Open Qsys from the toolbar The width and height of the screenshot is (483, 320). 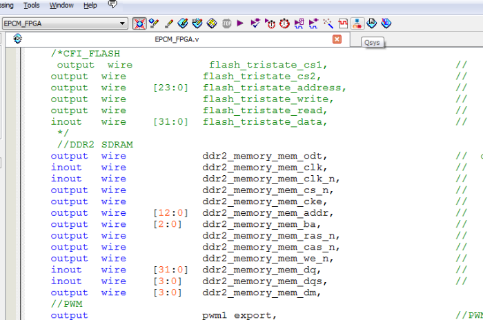tap(357, 23)
